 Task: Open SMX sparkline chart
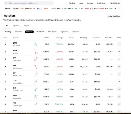coord(36,67)
